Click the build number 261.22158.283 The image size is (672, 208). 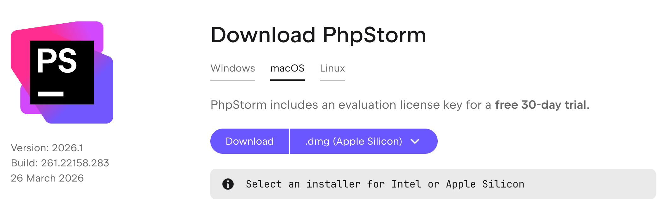click(x=75, y=163)
